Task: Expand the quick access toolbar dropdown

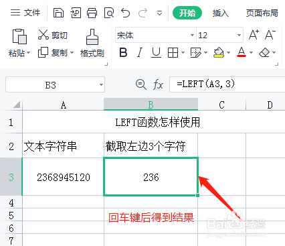Action: pos(159,13)
